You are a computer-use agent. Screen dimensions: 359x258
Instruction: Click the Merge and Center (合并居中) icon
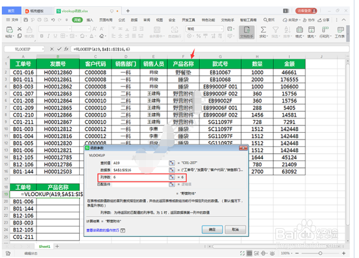coord(157,30)
